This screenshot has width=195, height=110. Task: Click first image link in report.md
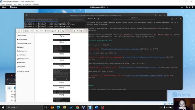click(121, 49)
